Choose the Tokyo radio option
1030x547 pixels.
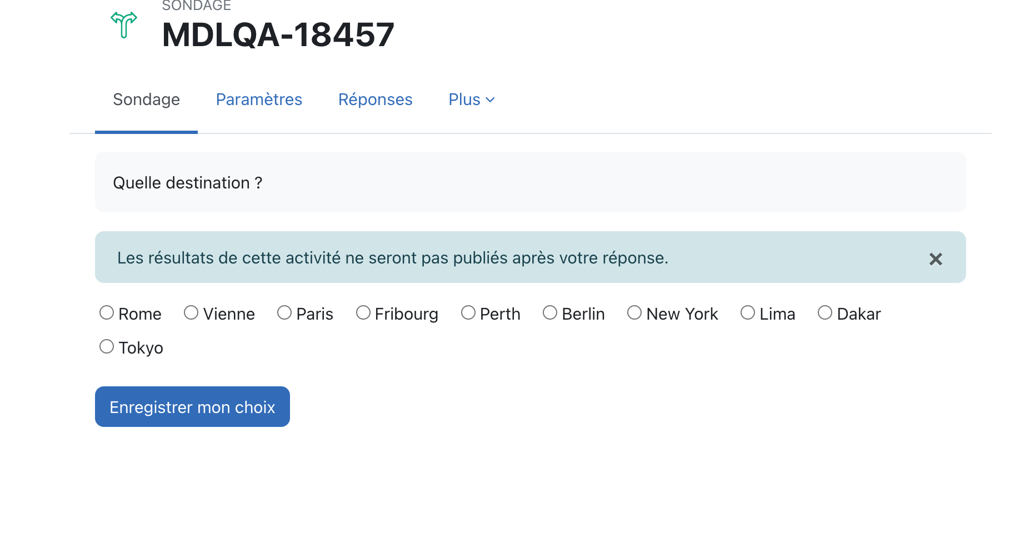(107, 347)
